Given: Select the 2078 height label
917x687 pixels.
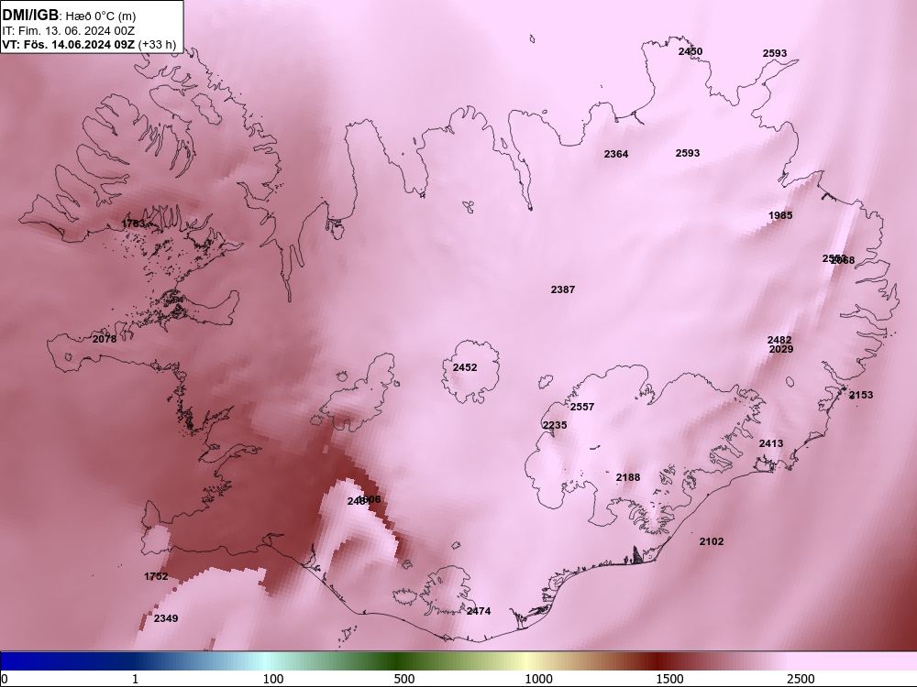Looking at the screenshot, I should [x=105, y=339].
